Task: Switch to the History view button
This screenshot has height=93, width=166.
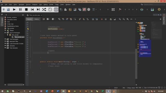Action: (x=37, y=19)
